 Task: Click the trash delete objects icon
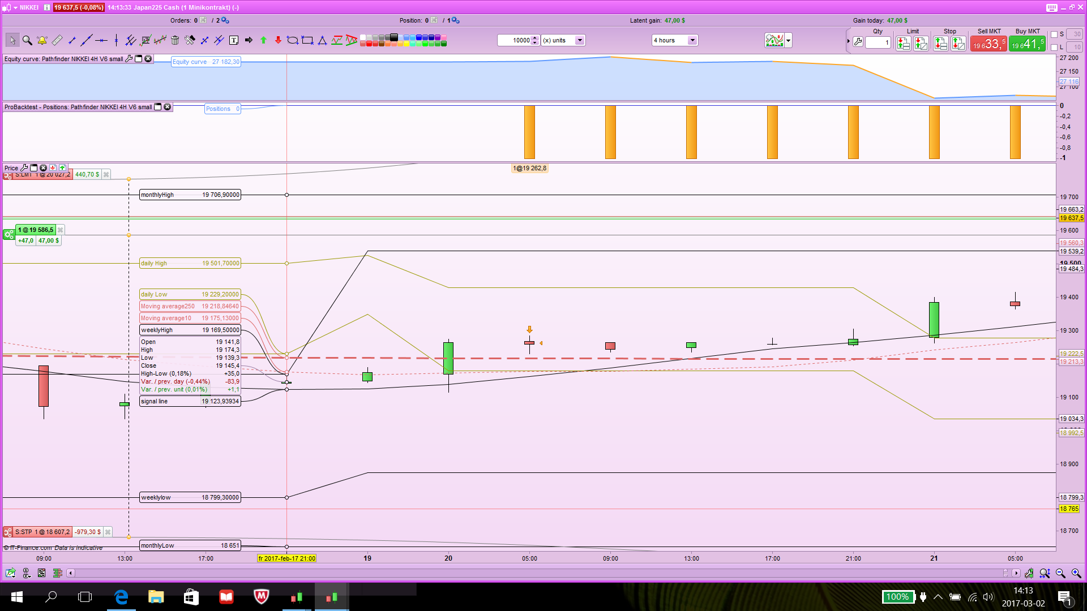(175, 40)
